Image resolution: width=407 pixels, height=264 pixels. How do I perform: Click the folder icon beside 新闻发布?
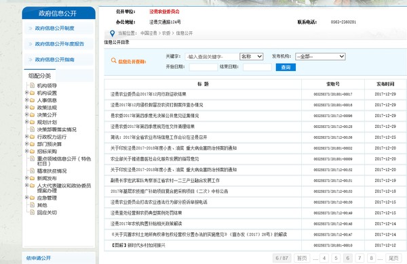[x=32, y=178]
